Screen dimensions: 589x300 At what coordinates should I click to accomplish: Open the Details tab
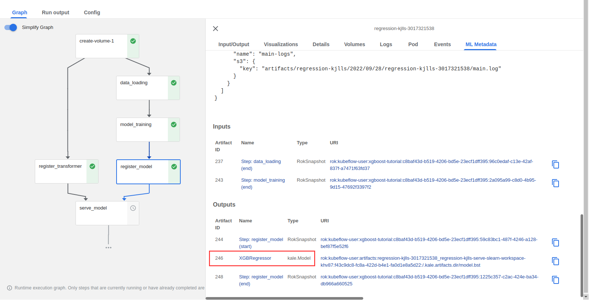coord(321,44)
